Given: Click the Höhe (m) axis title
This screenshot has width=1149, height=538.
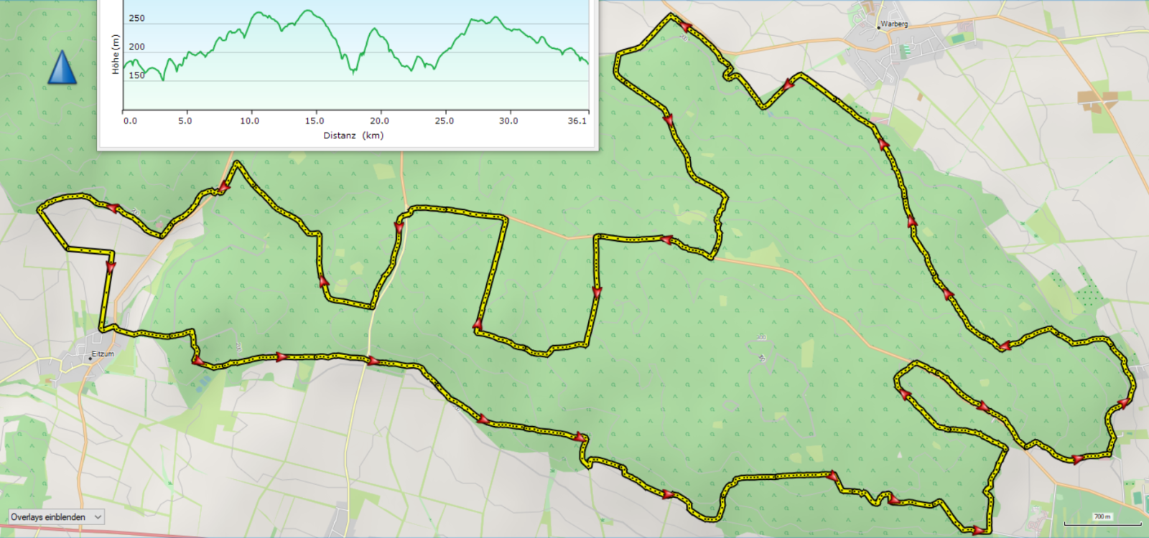Looking at the screenshot, I should point(115,55).
